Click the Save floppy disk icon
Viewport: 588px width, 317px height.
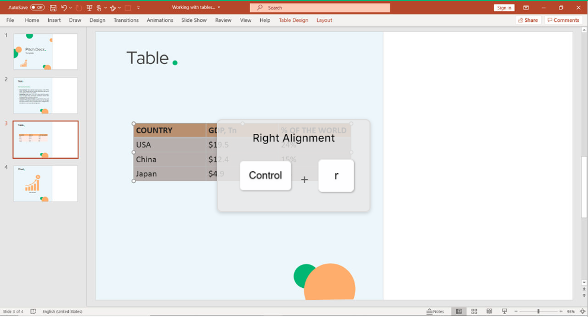53,8
